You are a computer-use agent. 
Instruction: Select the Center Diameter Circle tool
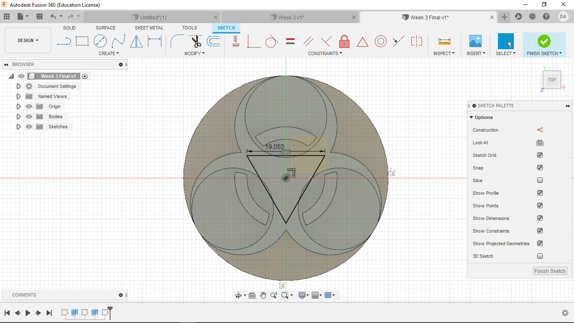[x=100, y=41]
